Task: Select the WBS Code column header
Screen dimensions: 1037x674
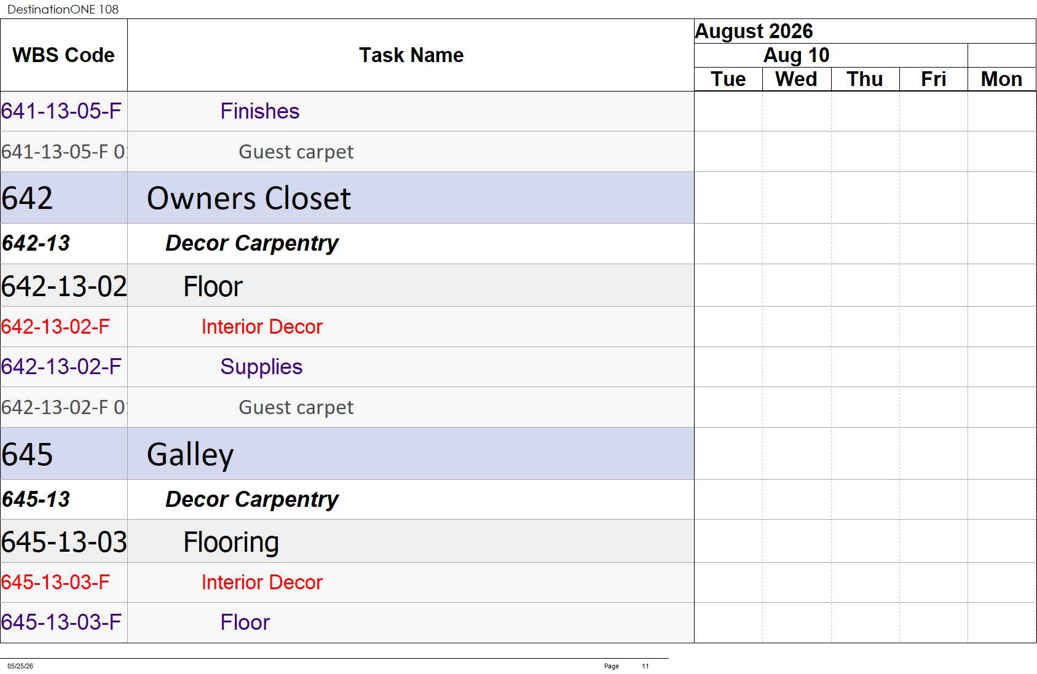Action: (x=64, y=55)
